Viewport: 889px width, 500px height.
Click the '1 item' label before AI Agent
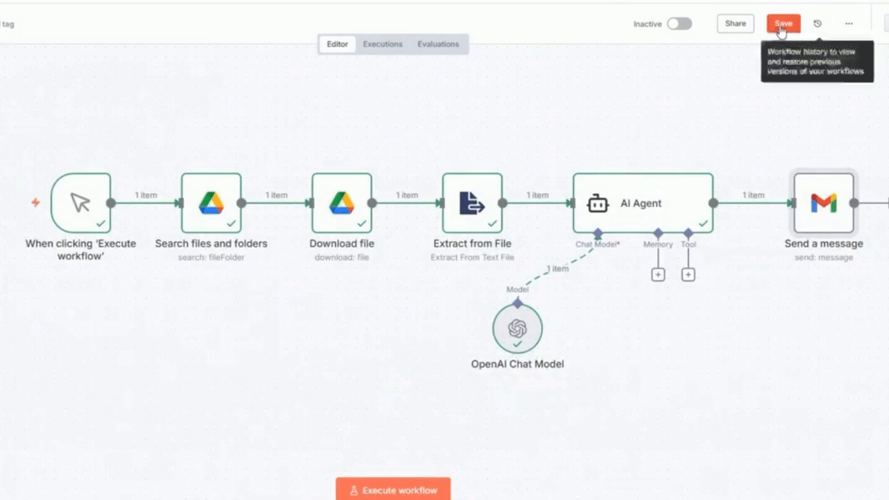coord(538,195)
